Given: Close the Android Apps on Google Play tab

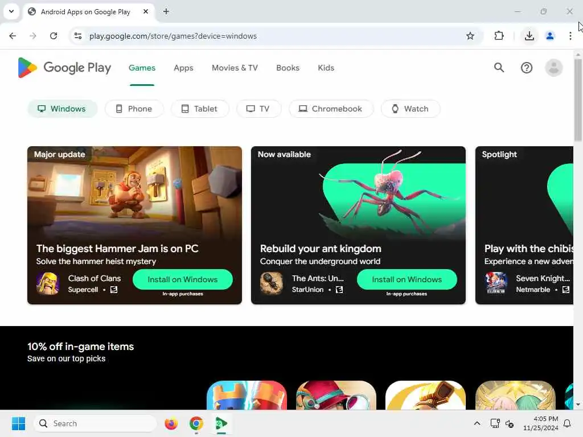Looking at the screenshot, I should click(x=146, y=11).
